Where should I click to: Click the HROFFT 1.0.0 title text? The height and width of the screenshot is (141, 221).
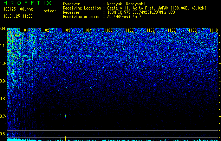[x=28, y=3]
